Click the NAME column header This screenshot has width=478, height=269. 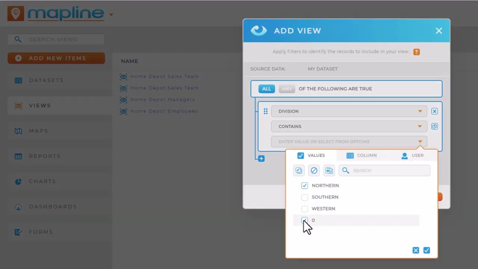click(x=130, y=61)
